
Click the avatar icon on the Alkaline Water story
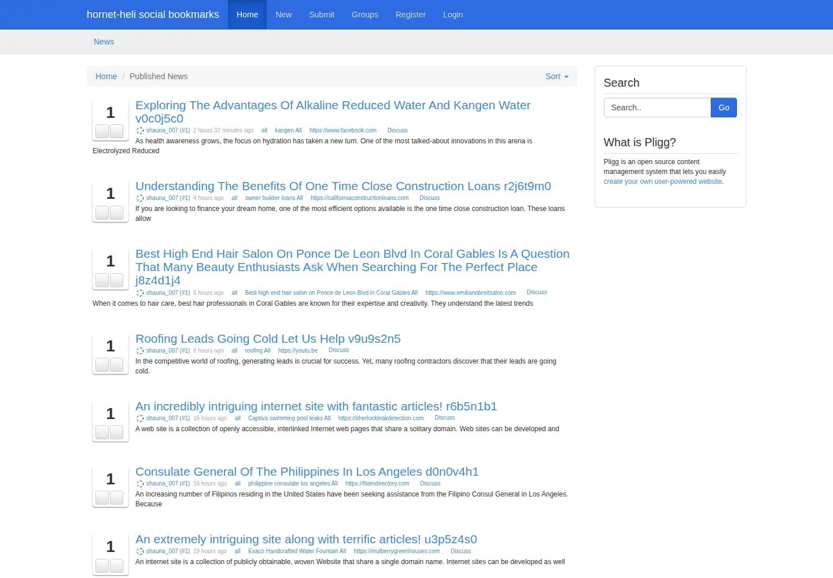[x=140, y=131]
